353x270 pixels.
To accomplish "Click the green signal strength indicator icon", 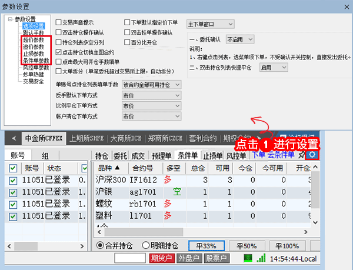I will pos(248,259).
